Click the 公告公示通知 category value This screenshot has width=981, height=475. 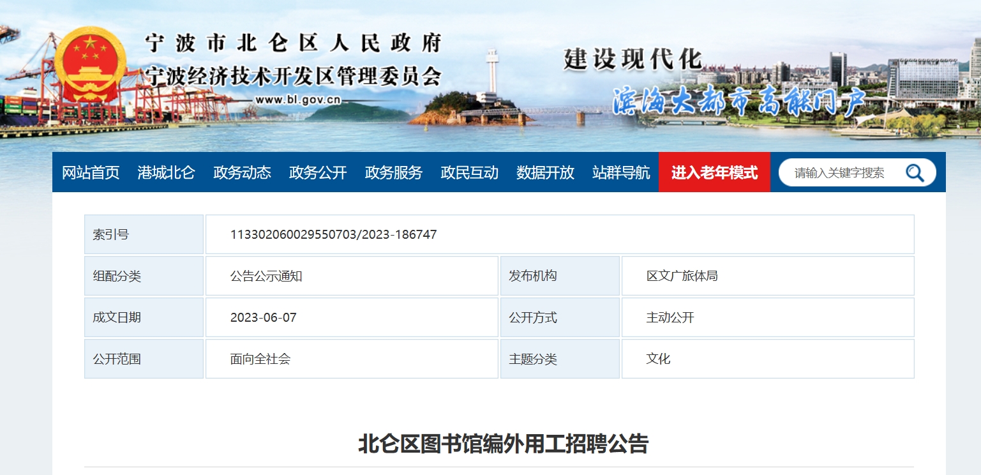click(266, 276)
